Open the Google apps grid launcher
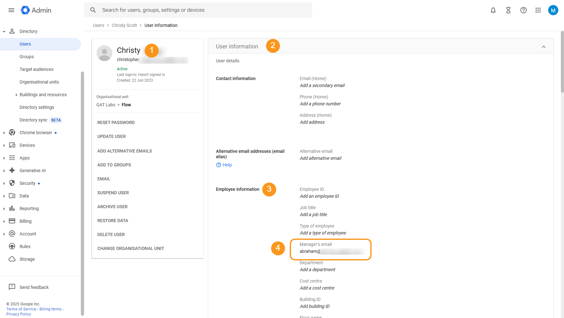Screen dimensions: 564x318 538,10
